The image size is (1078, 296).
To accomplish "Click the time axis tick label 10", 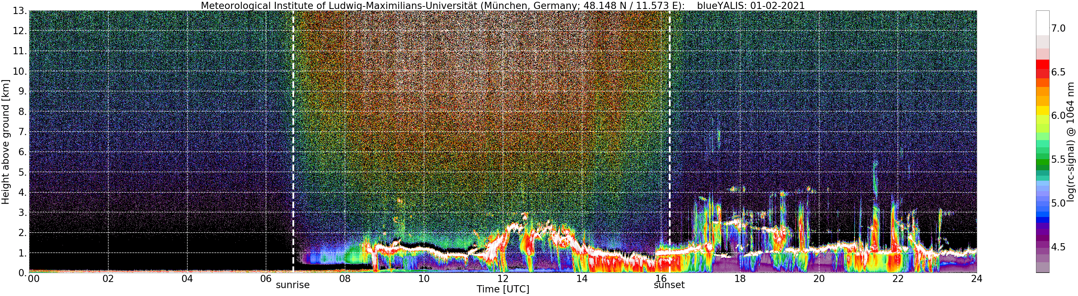I will pos(424,278).
